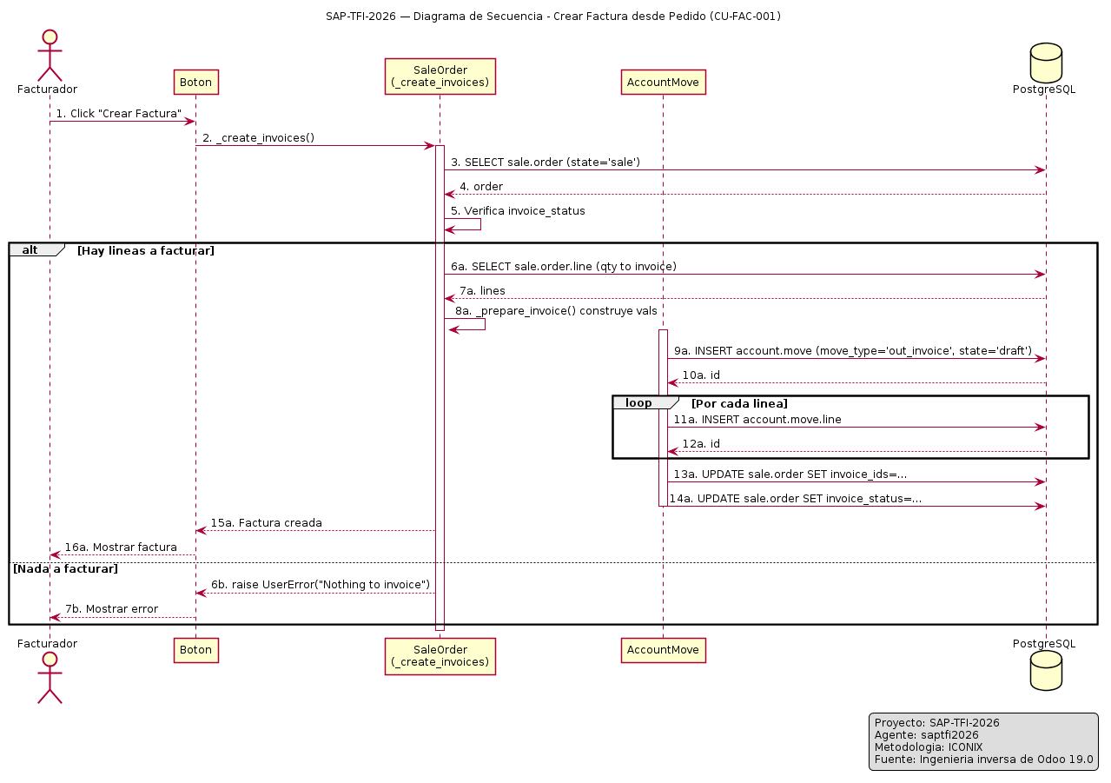Click the Facturador actor figure at bottom
Image resolution: width=1111 pixels, height=783 pixels.
(50, 677)
